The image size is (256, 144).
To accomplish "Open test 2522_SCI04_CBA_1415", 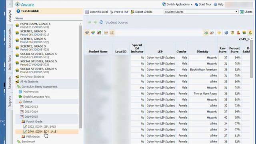I will coord(42,126).
